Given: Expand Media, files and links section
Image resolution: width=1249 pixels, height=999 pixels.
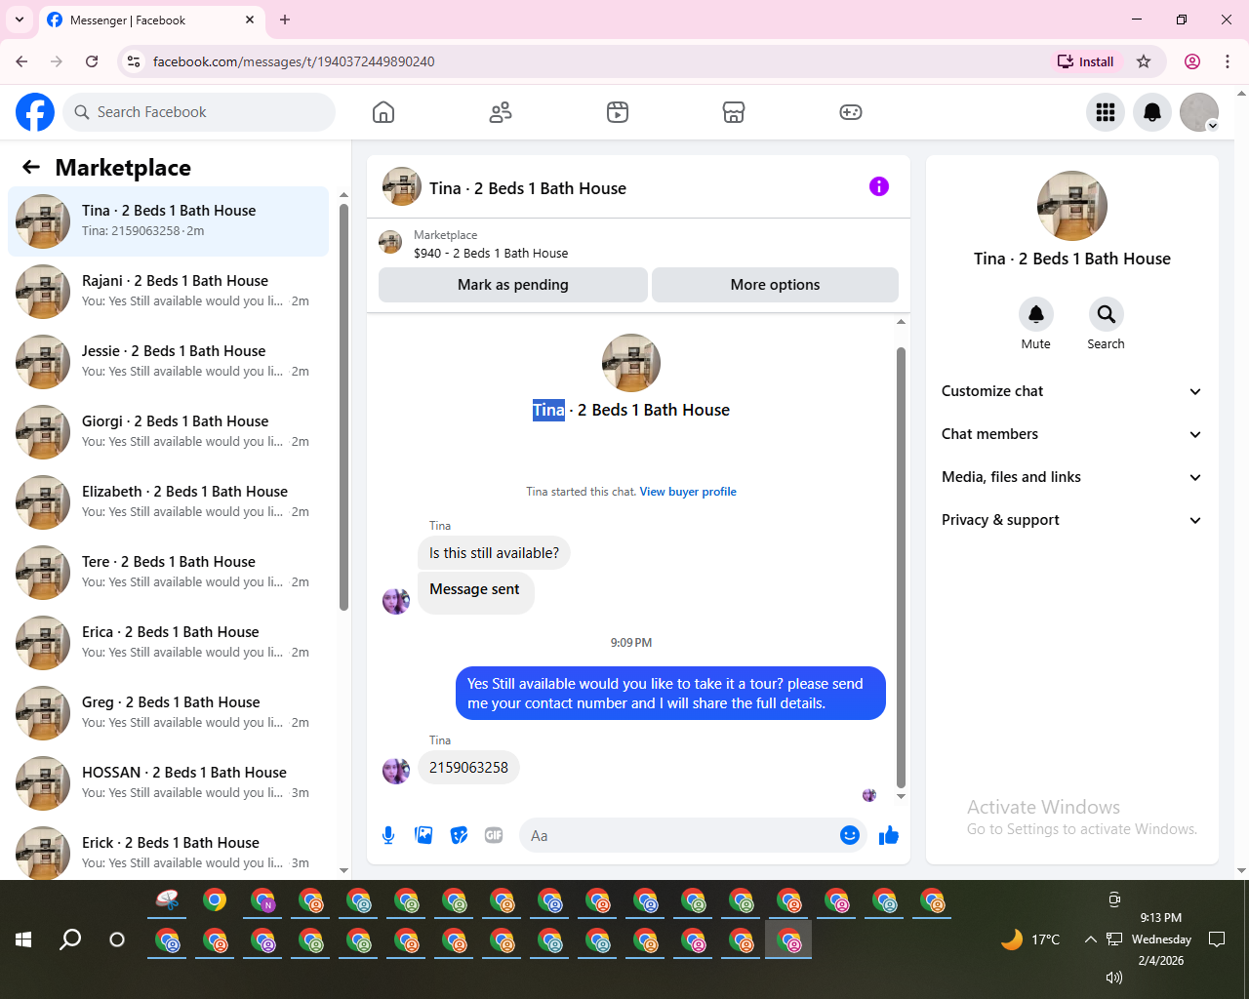Looking at the screenshot, I should pyautogui.click(x=1071, y=477).
